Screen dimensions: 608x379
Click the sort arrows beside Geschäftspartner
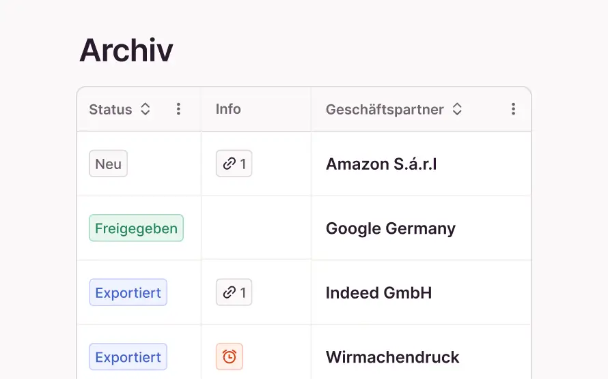[457, 109]
